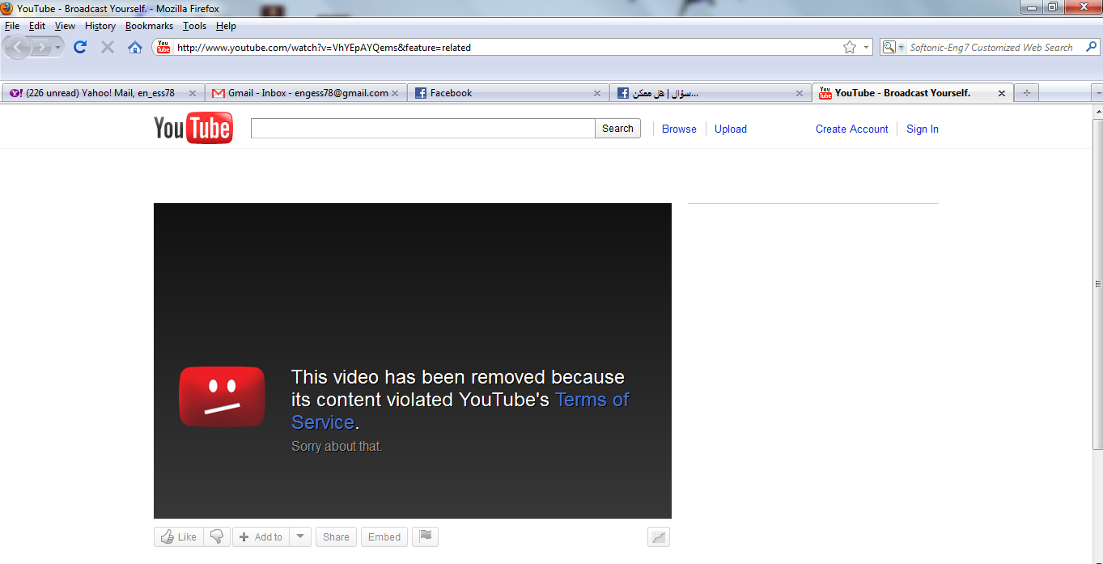
Task: Show video statistics icon button
Action: (x=659, y=536)
